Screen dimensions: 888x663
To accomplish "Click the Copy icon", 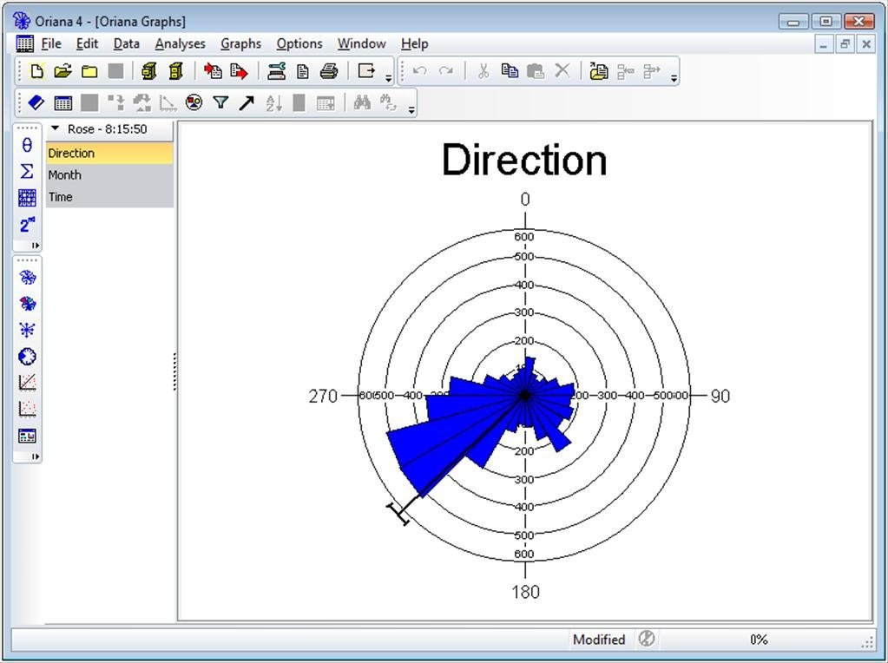I will 510,71.
